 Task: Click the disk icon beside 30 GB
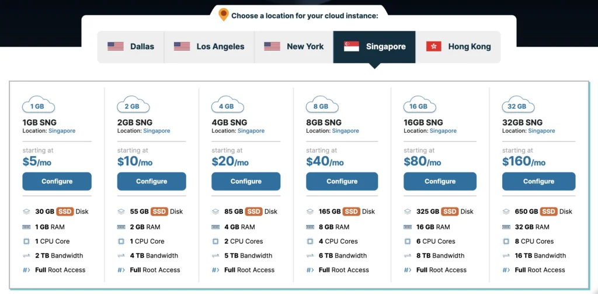26,212
